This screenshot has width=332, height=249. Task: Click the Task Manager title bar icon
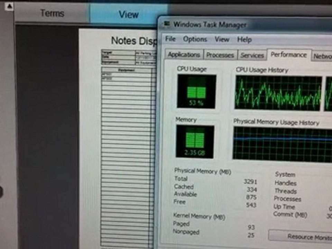(167, 24)
